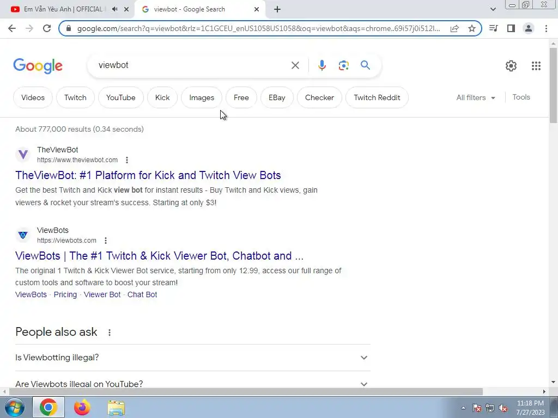This screenshot has height=418, width=558.
Task: Open the ViewBots sitelink
Action: [x=31, y=294]
